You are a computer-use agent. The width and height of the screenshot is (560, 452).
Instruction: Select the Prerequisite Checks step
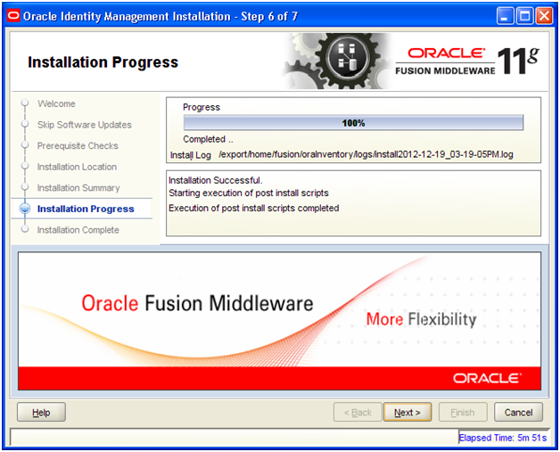pos(78,145)
